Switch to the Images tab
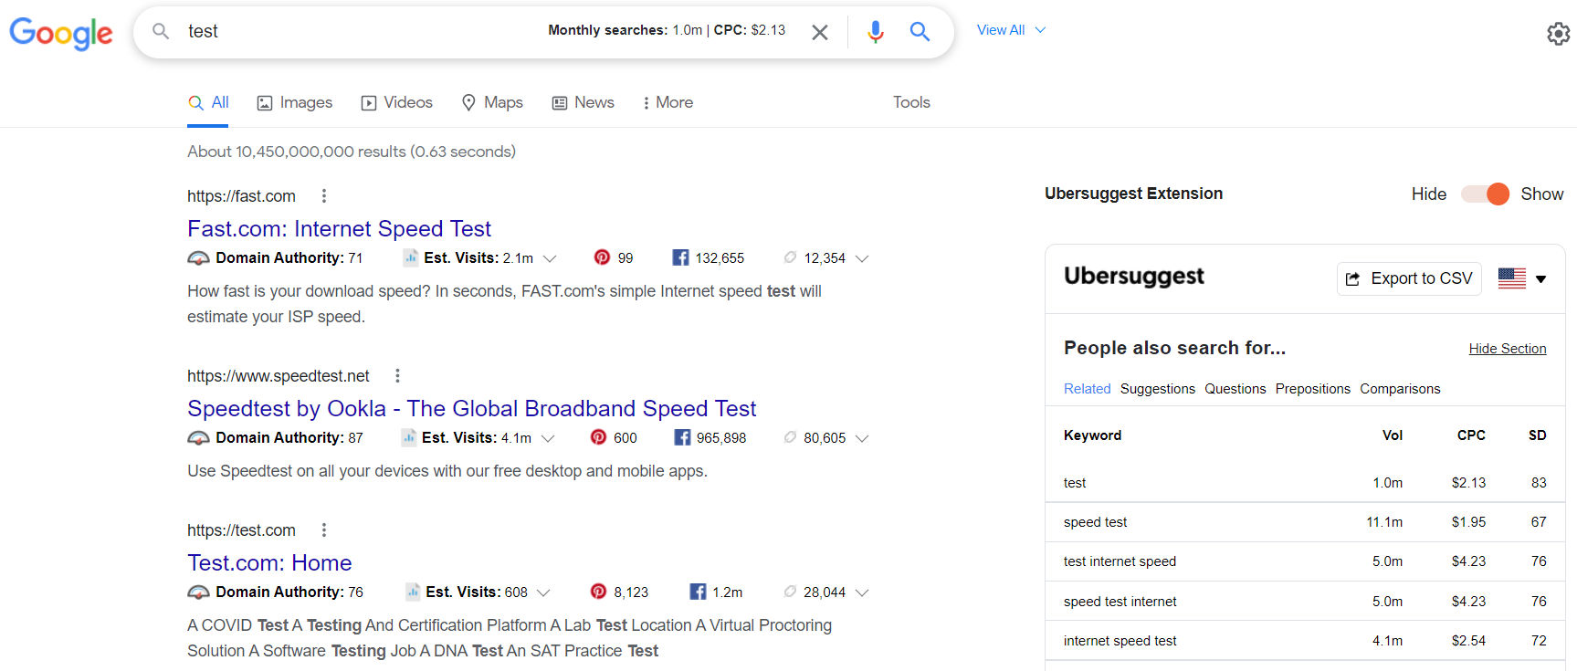 (x=294, y=102)
